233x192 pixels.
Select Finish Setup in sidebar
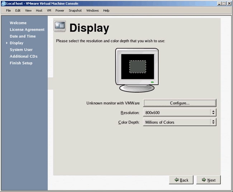point(21,63)
